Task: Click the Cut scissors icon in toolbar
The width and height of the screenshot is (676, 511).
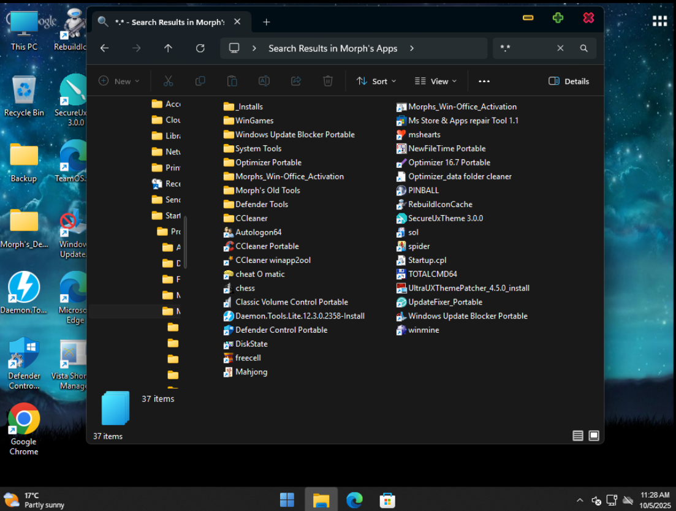Action: 168,81
